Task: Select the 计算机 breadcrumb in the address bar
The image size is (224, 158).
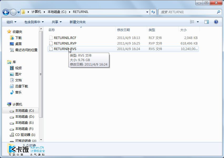Action: (36, 12)
